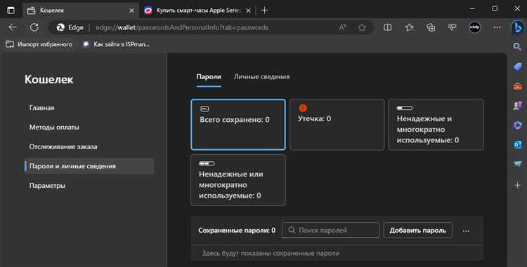Viewport: 527px width, 267px height.
Task: Open the Как зайти в ISPman bookmark
Action: tap(116, 44)
